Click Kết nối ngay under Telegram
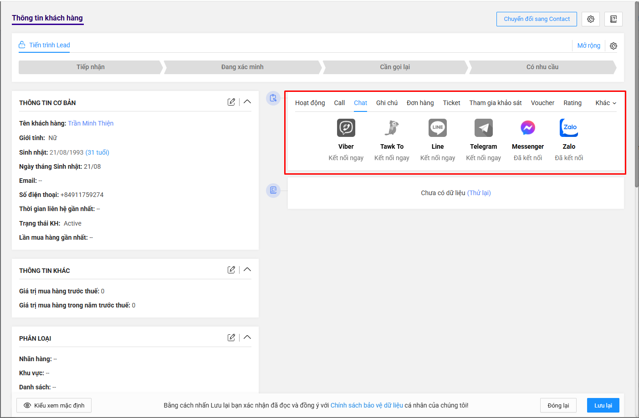 [x=484, y=158]
